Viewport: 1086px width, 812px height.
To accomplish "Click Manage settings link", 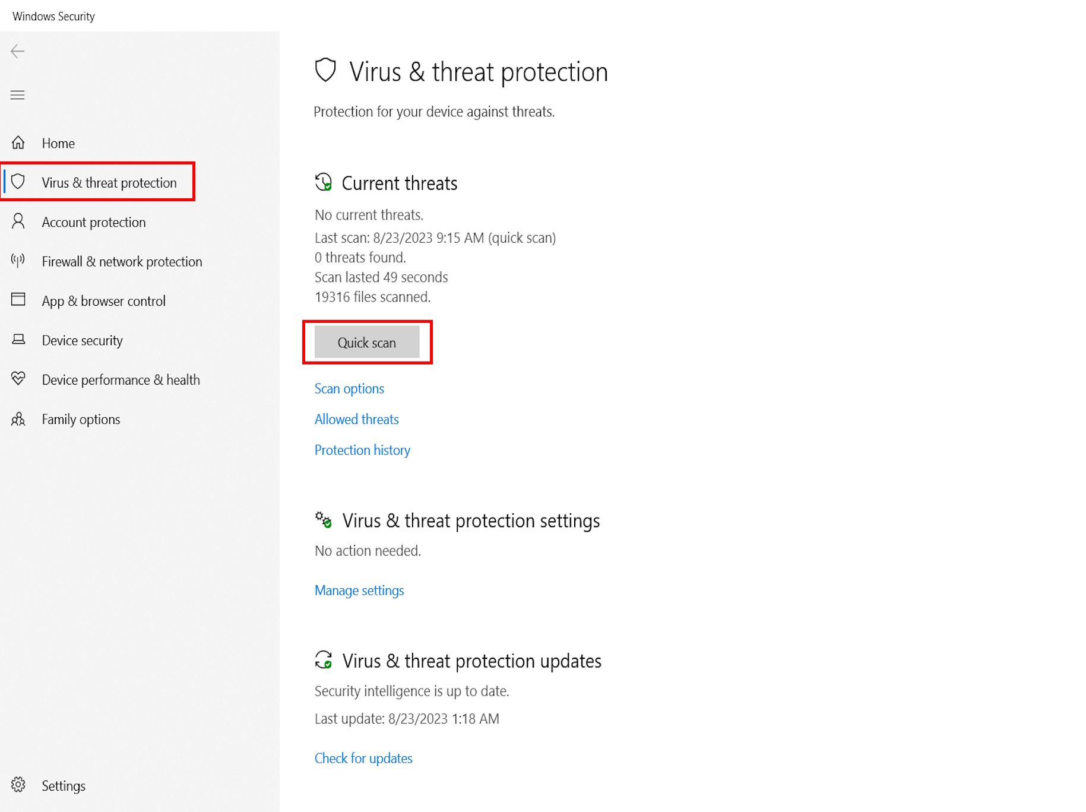I will (359, 590).
